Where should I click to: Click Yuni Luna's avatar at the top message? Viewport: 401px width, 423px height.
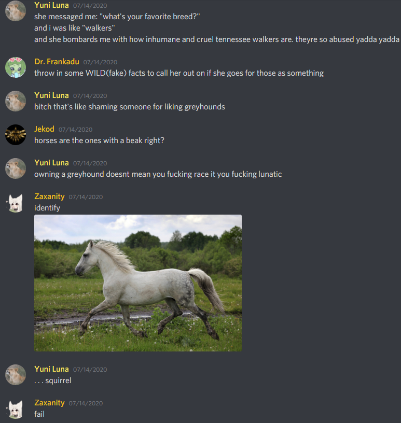(x=16, y=11)
